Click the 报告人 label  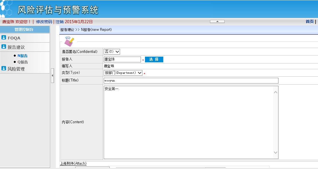tap(67, 59)
